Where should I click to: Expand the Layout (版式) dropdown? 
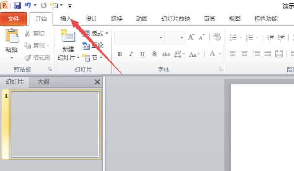(106, 34)
